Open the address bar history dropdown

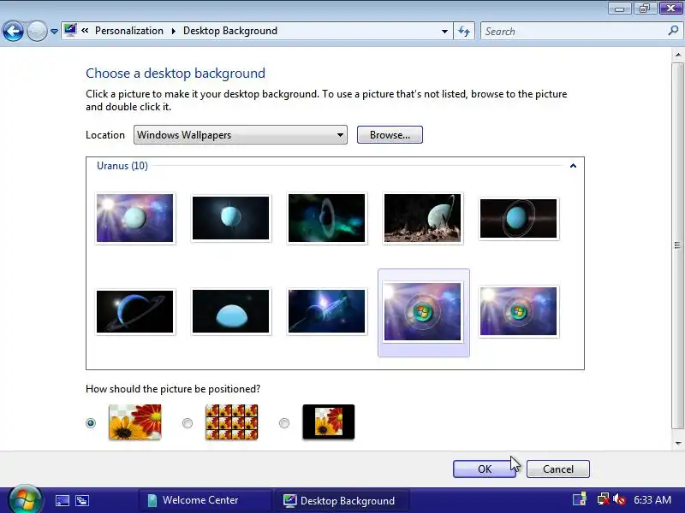(x=444, y=31)
